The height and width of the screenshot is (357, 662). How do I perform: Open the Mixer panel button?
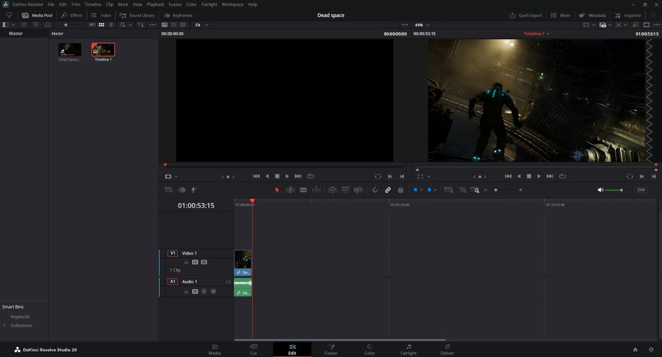tap(560, 15)
